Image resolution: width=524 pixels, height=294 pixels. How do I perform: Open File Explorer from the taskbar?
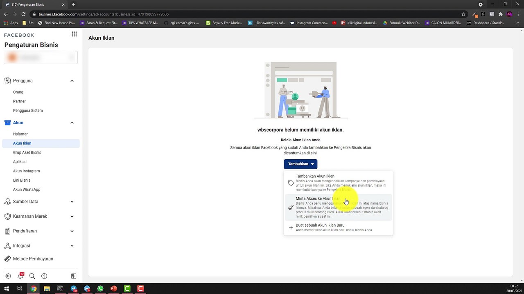click(x=47, y=289)
